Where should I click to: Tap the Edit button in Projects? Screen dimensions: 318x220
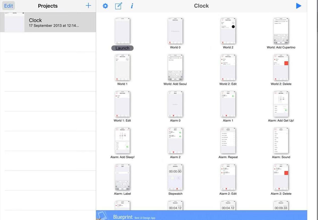pos(9,6)
